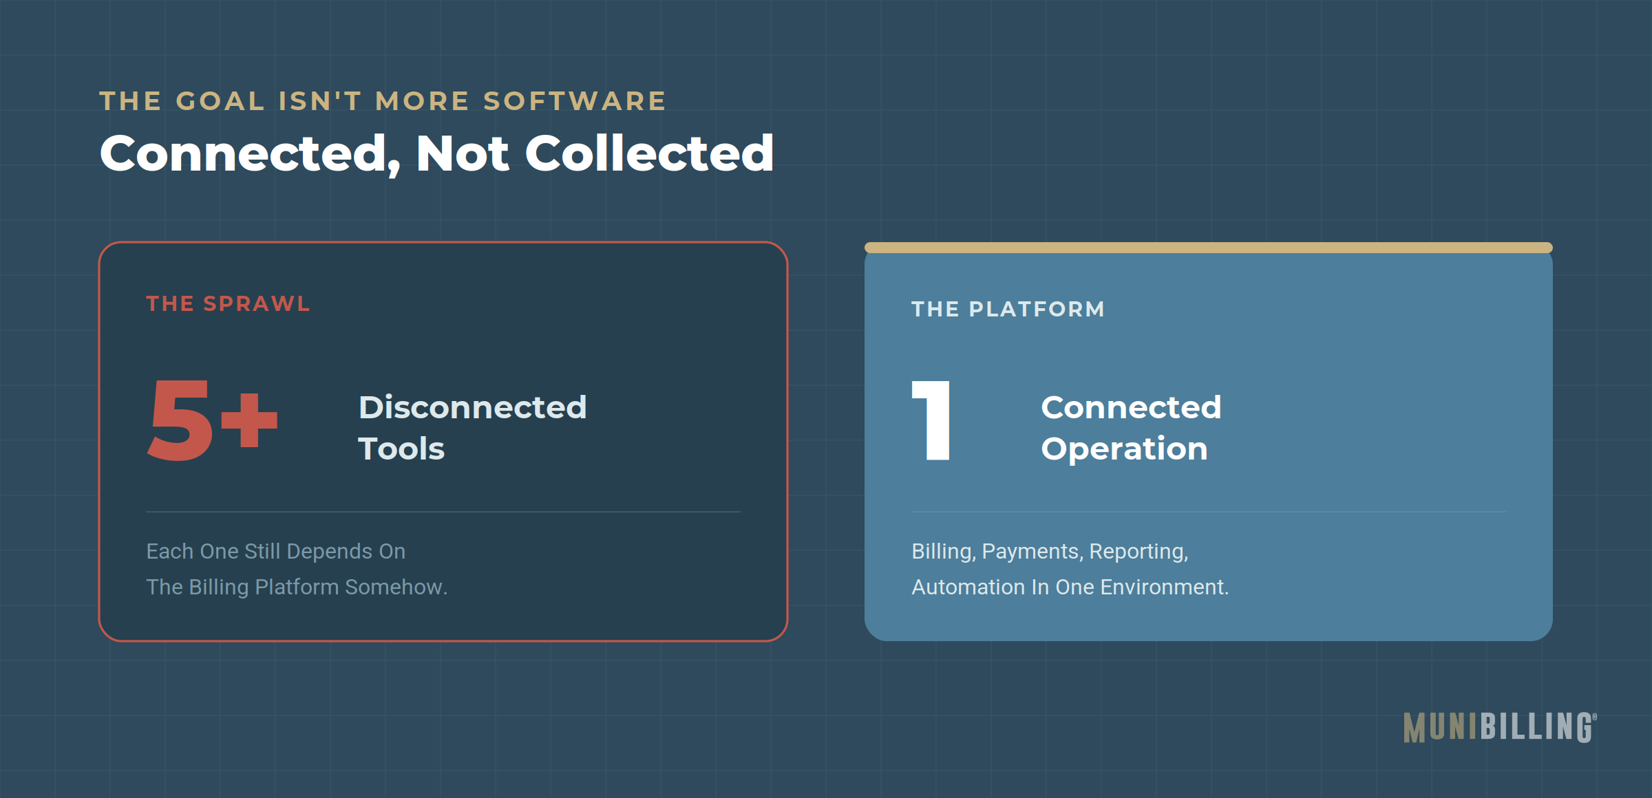
Task: Click the registered trademark symbol on logo
Action: pyautogui.click(x=1594, y=717)
